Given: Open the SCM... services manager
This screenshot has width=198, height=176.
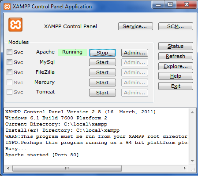Looking at the screenshot, I should [x=176, y=26].
